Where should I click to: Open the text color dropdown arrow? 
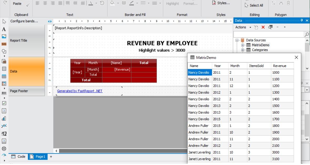96,3
